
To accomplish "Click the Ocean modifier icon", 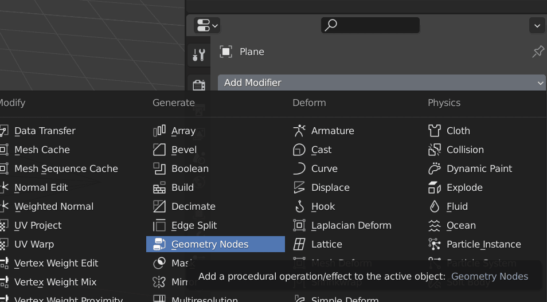I will [435, 225].
